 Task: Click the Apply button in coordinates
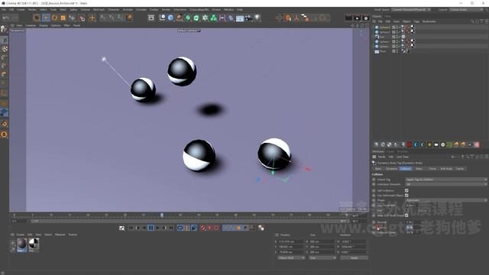[354, 258]
